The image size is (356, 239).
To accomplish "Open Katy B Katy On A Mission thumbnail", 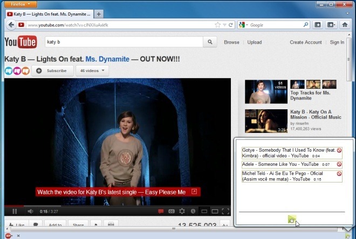I will (266, 121).
